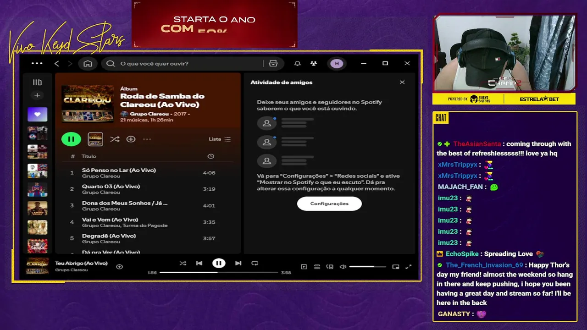Toggle the friend activity icon
Viewport: 587px width, 330px height.
click(313, 64)
